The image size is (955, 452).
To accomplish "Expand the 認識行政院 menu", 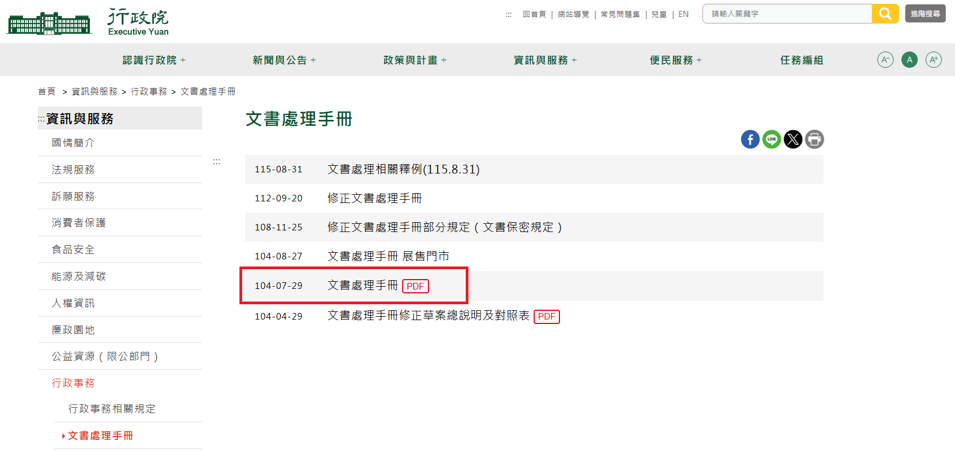I will click(154, 60).
